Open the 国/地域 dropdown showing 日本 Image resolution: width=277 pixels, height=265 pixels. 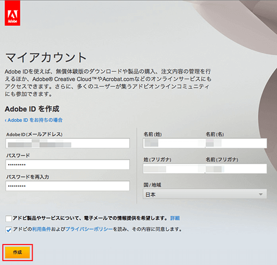tap(205, 194)
